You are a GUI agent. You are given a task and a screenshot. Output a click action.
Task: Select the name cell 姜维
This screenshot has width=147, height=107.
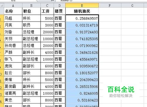click(x=13, y=80)
